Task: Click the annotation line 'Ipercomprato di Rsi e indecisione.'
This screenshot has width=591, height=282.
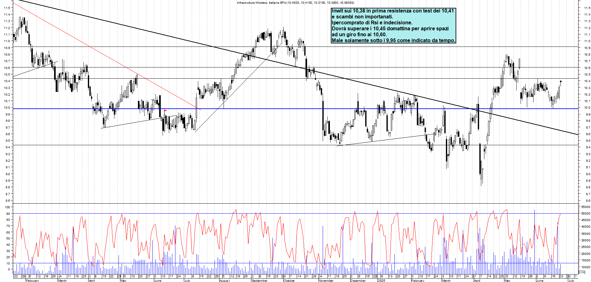Action: pos(372,22)
